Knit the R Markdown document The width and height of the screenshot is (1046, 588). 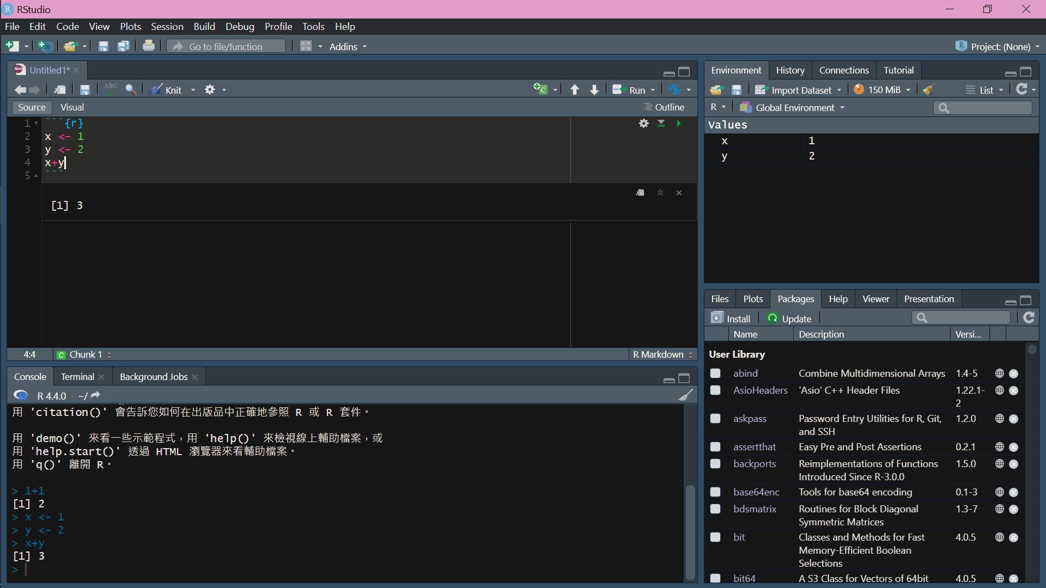coord(169,89)
